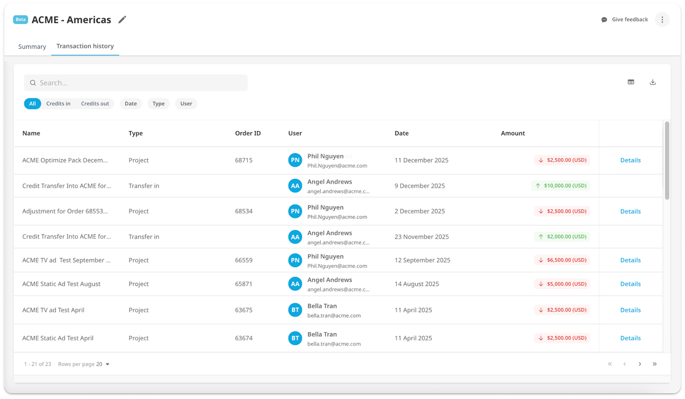
Task: Click the Give feedback button
Action: point(625,20)
